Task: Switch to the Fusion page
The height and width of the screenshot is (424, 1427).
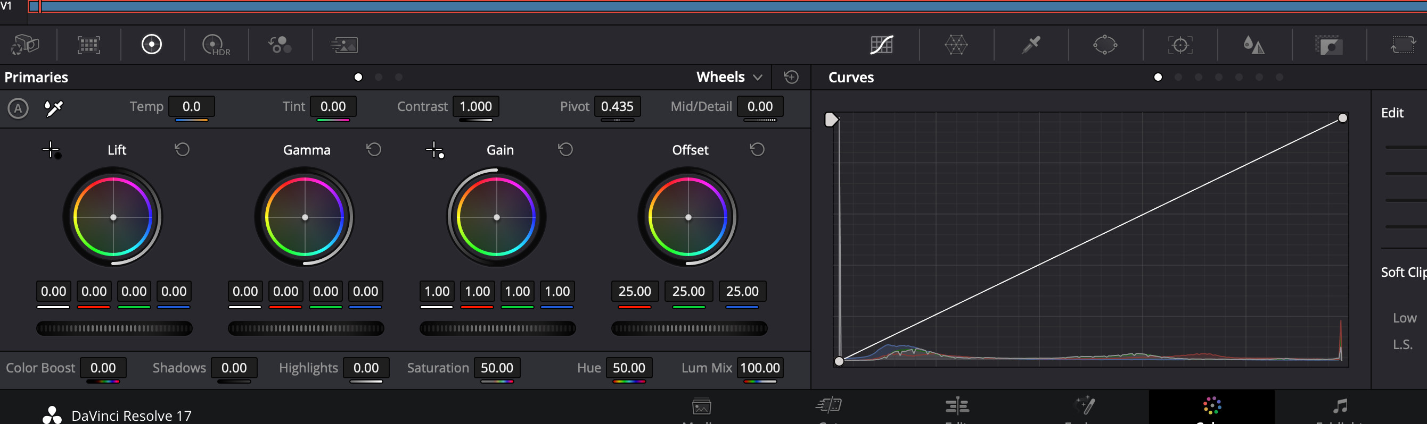Action: (1085, 409)
